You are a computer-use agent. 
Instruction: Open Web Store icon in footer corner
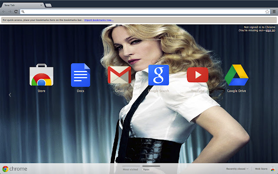tap(273, 169)
